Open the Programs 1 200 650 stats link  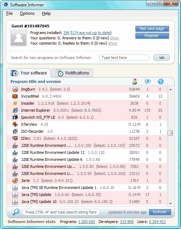[86, 222]
